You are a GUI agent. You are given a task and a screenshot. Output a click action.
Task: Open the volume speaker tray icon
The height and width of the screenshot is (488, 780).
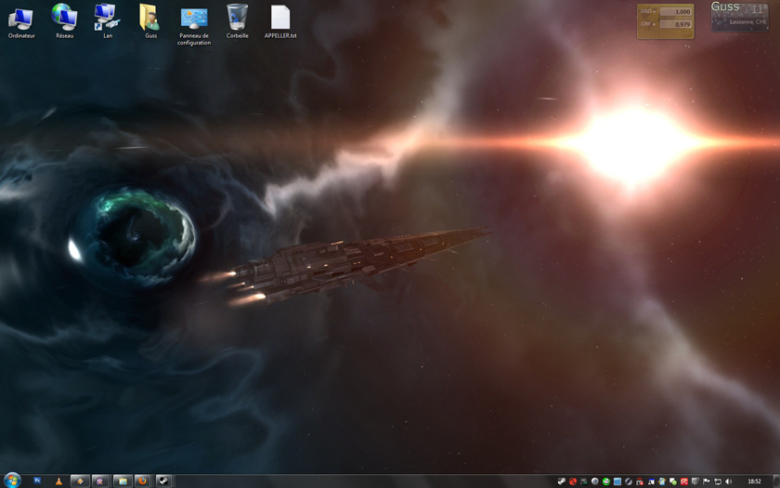click(728, 481)
